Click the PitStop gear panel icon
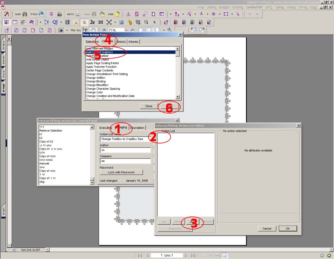The image size is (334, 259). click(x=6, y=22)
